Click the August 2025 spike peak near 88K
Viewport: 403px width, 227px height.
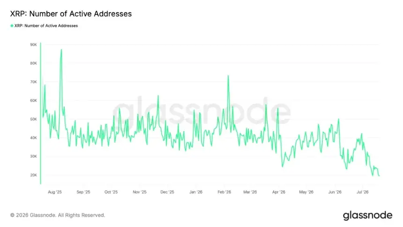point(61,50)
